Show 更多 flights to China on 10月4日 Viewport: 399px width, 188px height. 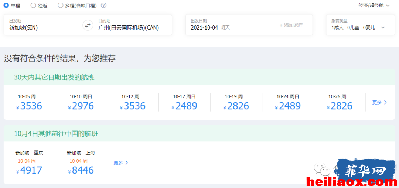[x=121, y=163]
